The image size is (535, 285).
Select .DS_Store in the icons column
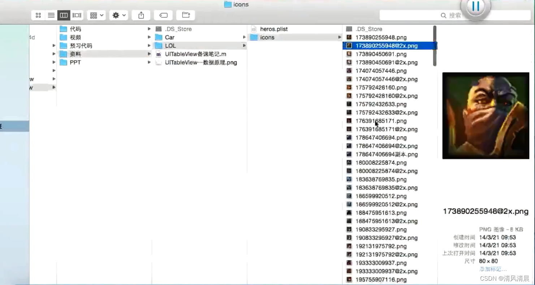(369, 29)
